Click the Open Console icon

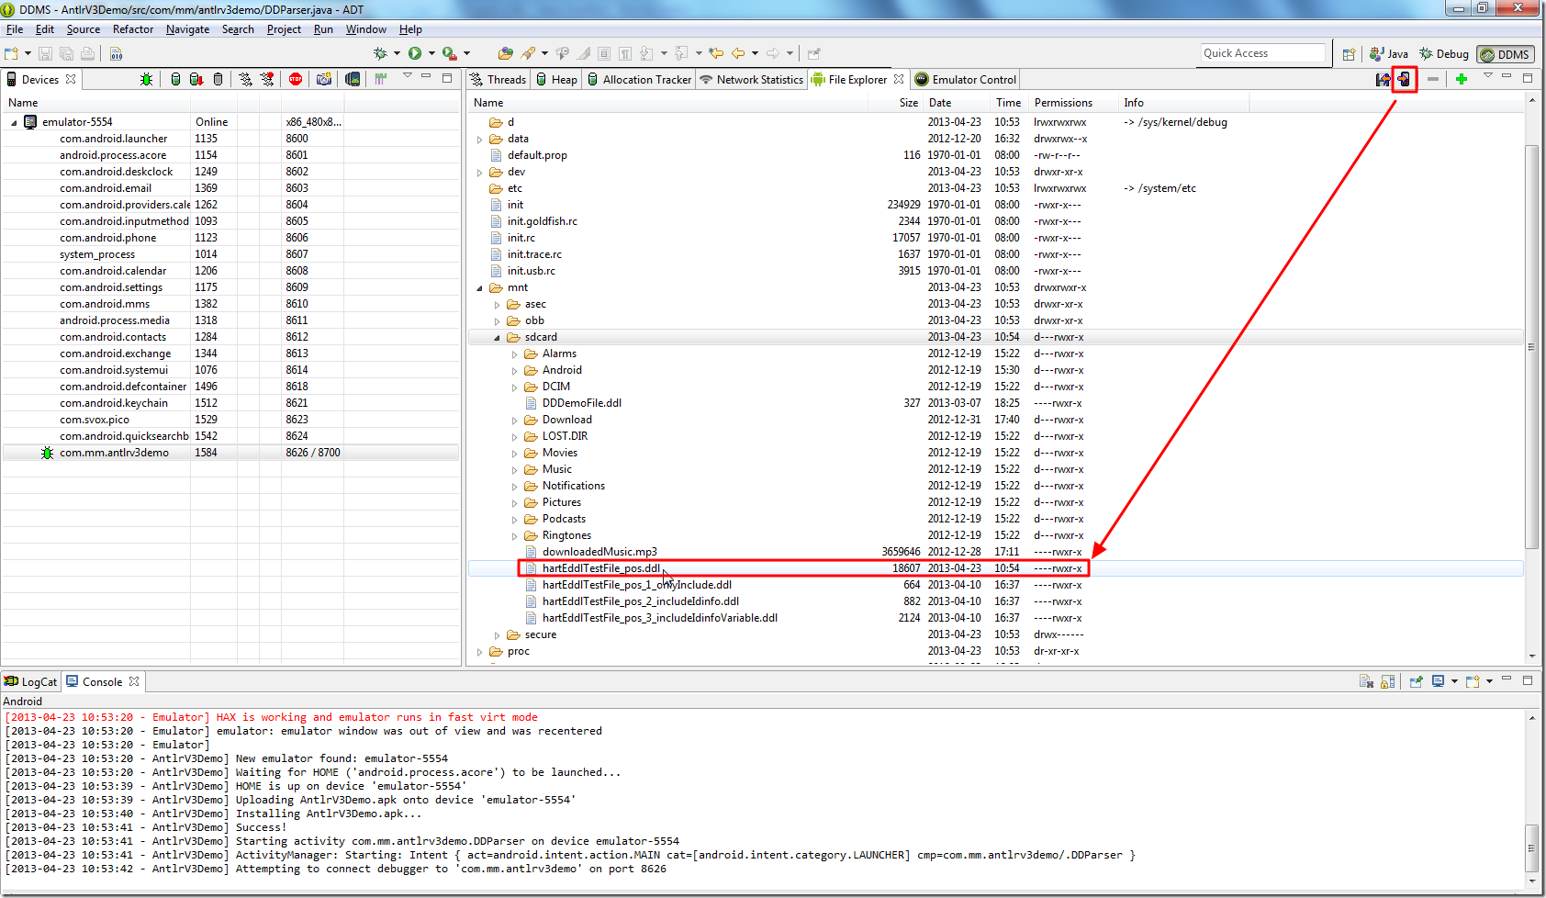point(1473,681)
